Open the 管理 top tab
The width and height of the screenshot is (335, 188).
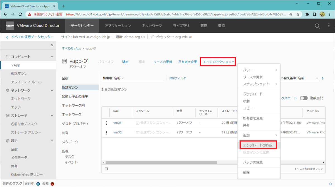coord(204,26)
